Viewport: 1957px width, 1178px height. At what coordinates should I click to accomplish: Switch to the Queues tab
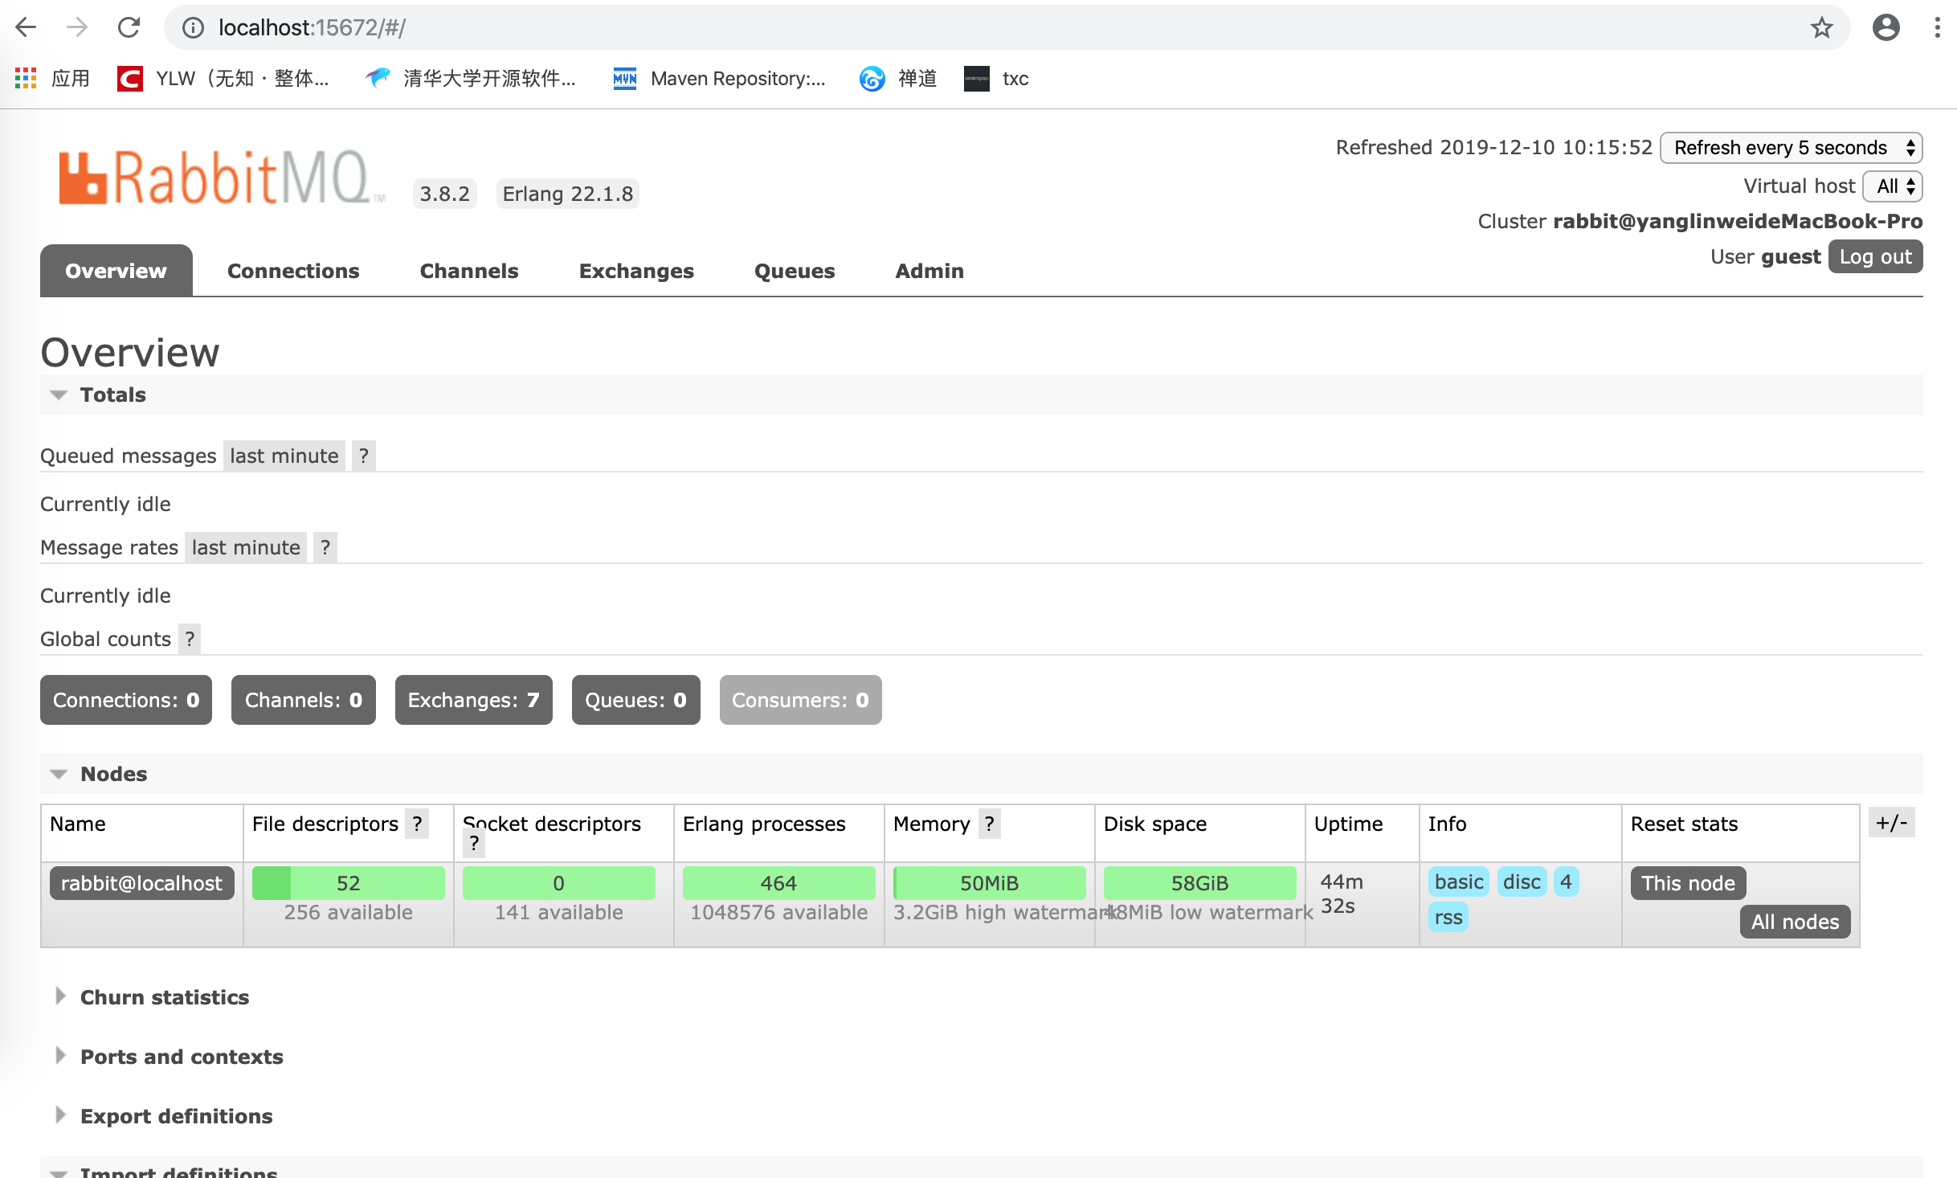click(795, 271)
